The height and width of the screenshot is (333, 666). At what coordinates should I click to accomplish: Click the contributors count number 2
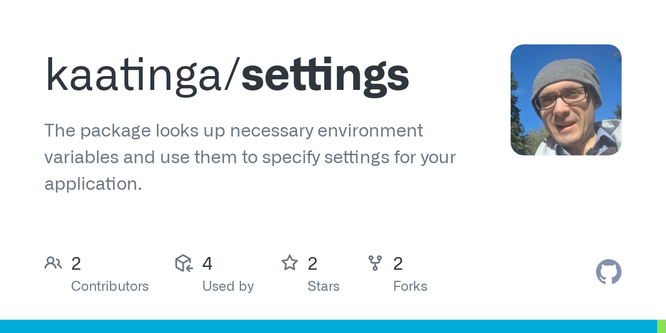tap(76, 264)
